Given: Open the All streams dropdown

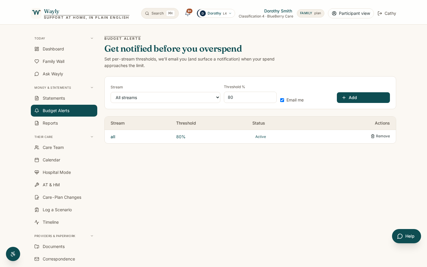Looking at the screenshot, I should pyautogui.click(x=165, y=98).
